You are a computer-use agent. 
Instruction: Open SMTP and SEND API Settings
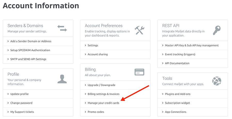(x=28, y=59)
